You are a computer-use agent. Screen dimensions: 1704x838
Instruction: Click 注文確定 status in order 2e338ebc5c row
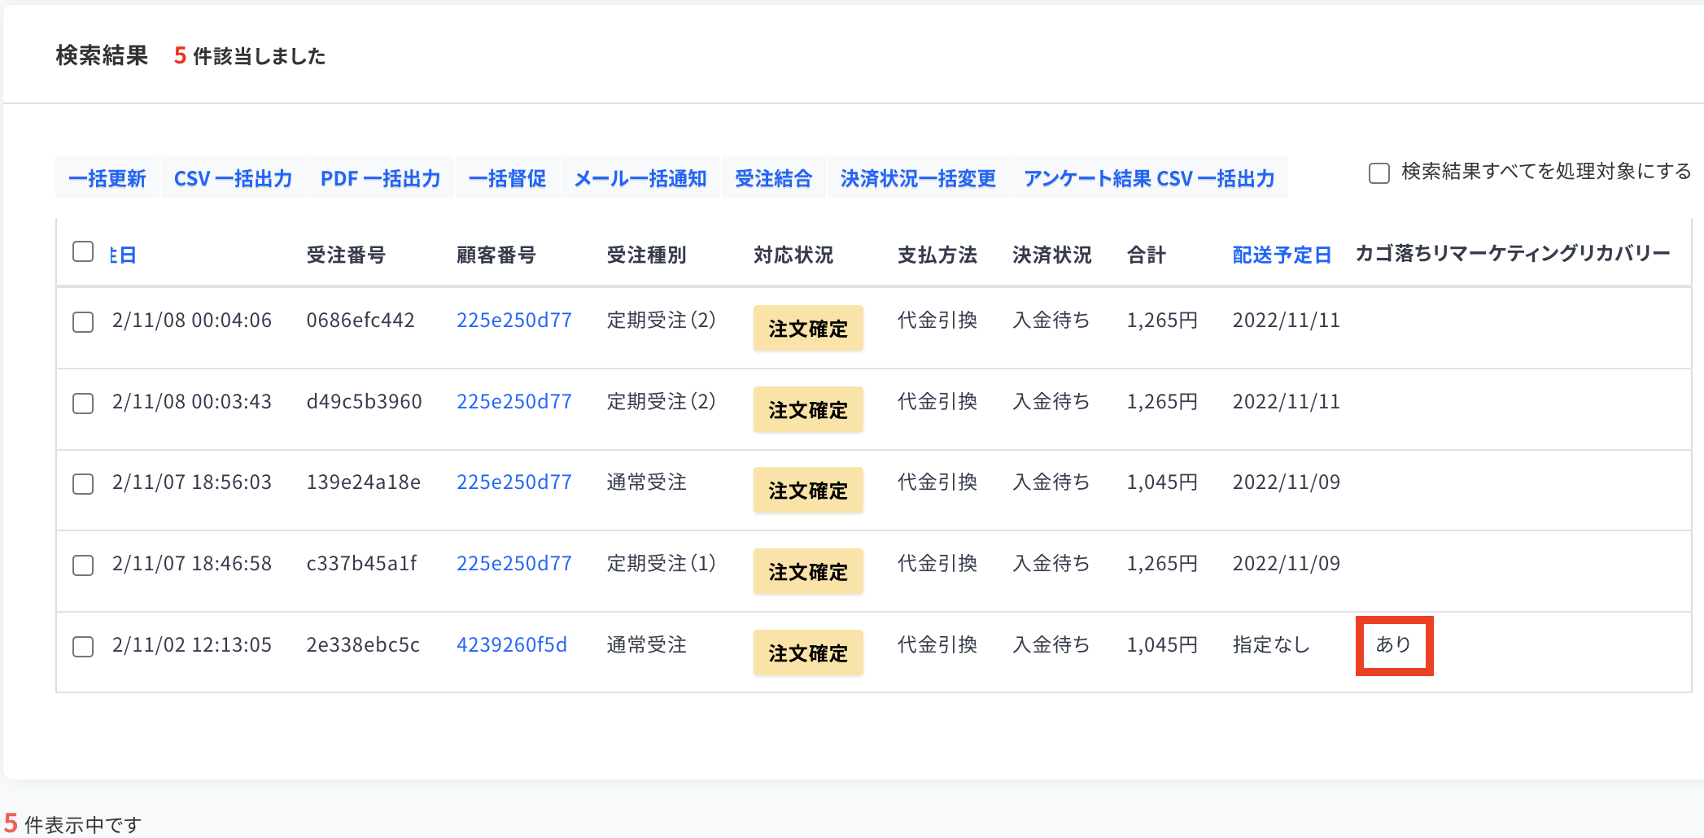click(x=808, y=653)
